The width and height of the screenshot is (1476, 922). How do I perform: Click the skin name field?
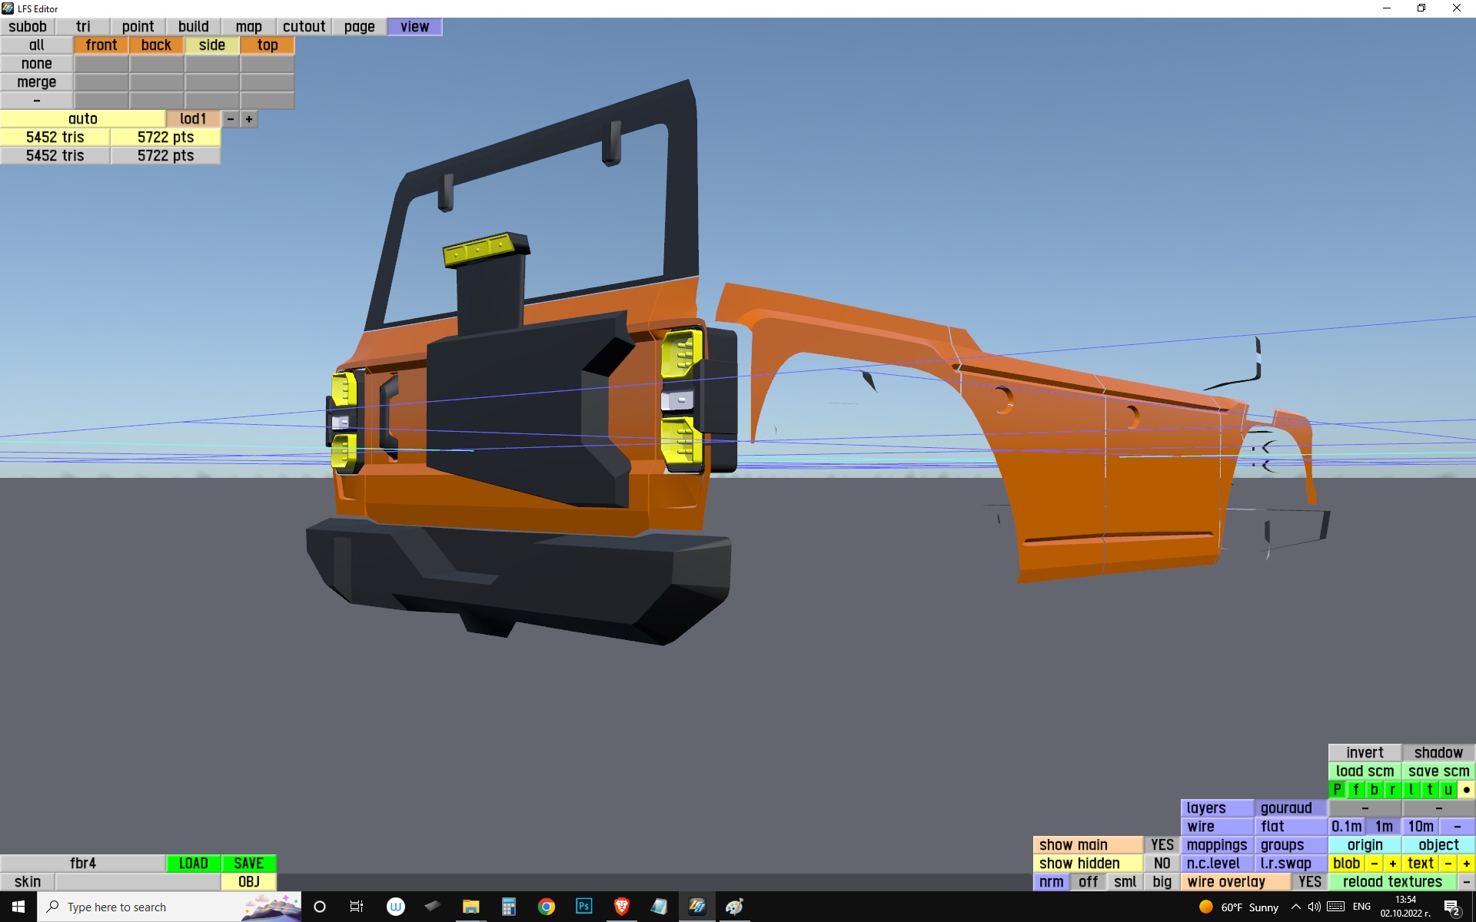pyautogui.click(x=138, y=882)
